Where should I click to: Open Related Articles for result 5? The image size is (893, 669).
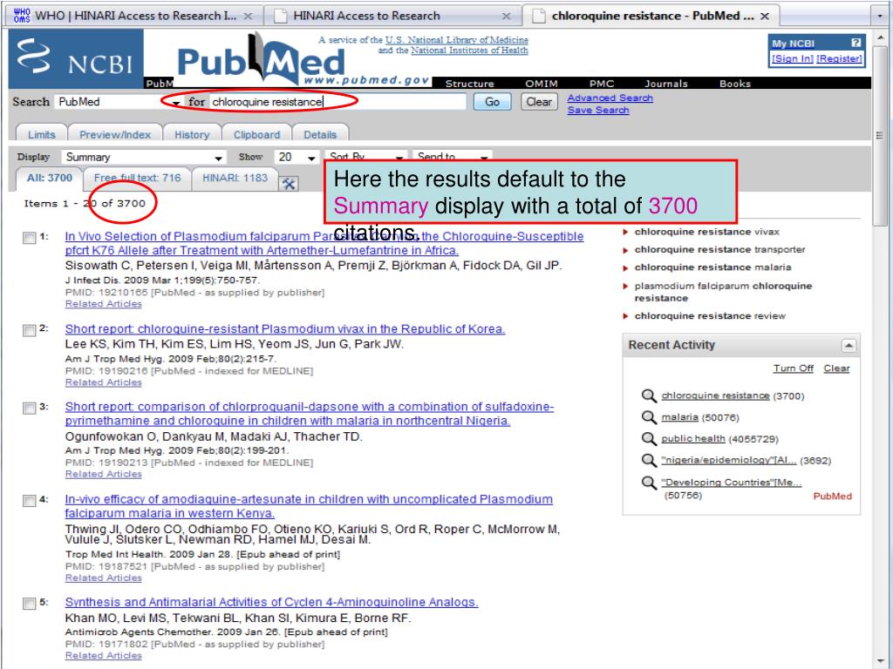(x=103, y=656)
